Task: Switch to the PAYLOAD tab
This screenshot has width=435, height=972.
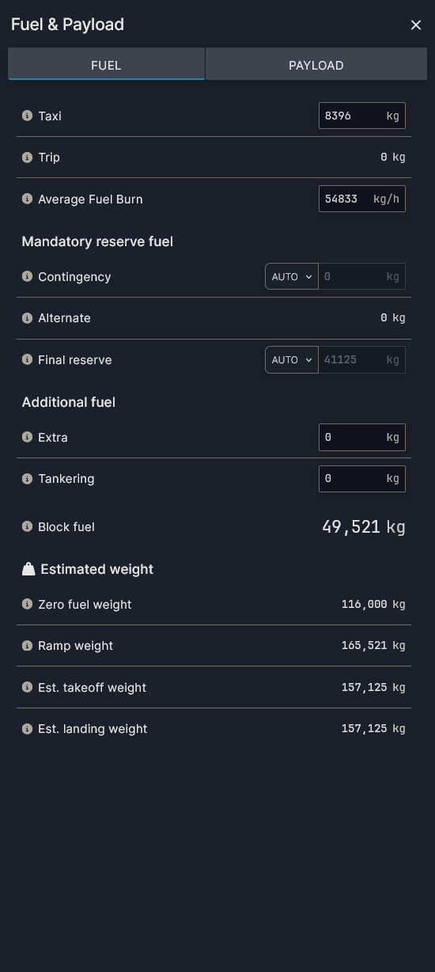Action: (316, 64)
